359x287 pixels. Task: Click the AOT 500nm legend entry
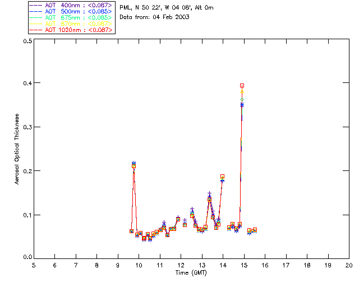[x=72, y=11]
